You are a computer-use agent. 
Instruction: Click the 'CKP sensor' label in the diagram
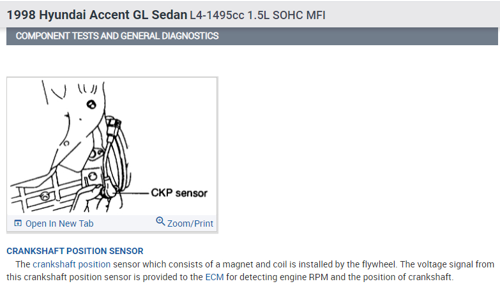tap(179, 193)
